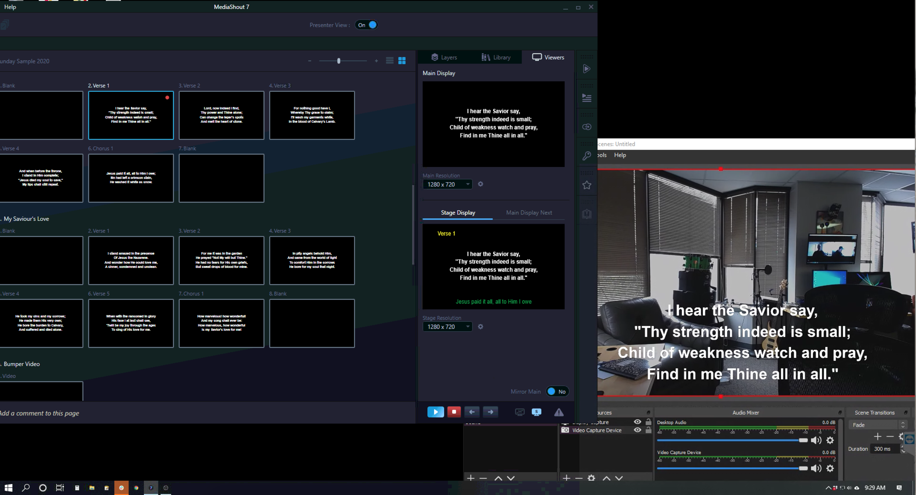
Task: Select the Verse 2 slide thumbnail
Action: point(221,115)
